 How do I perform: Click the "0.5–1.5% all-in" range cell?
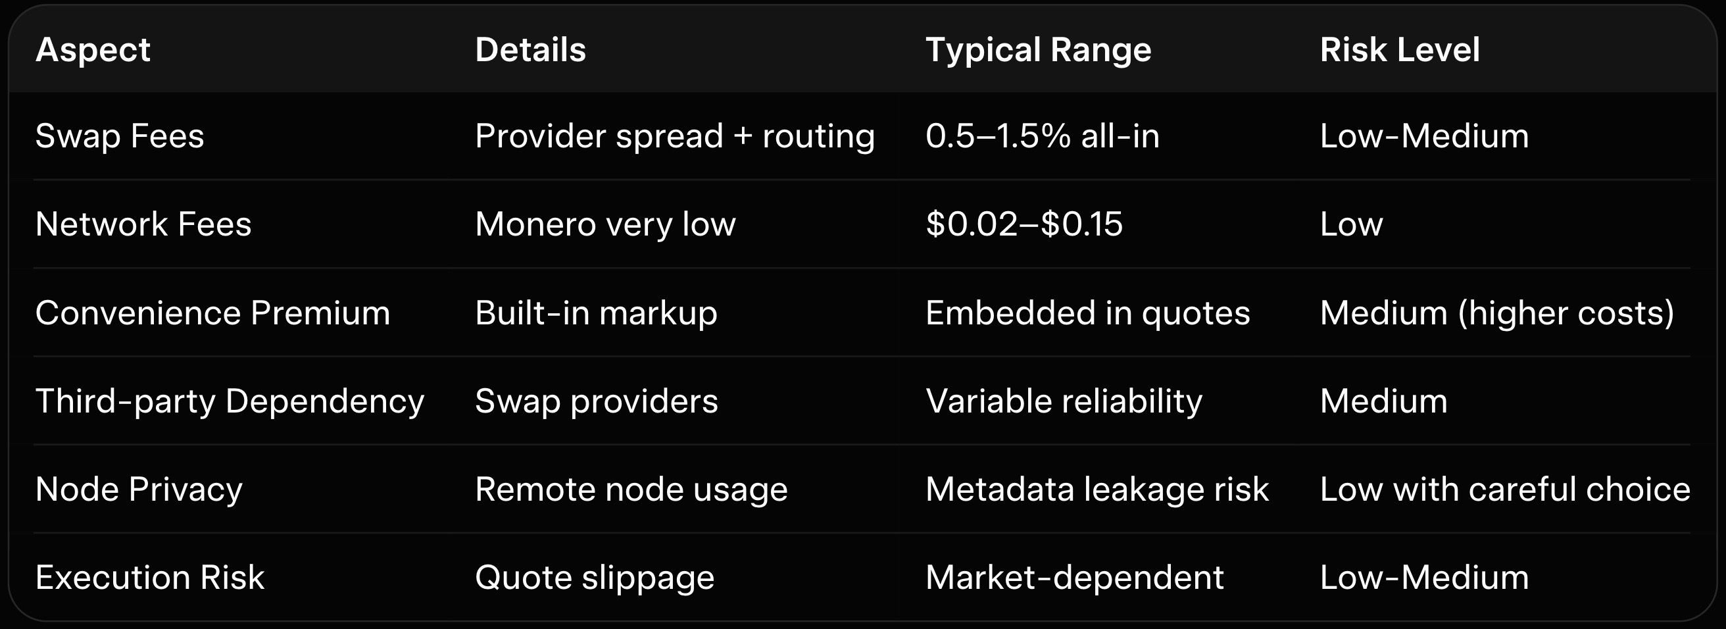(1042, 136)
